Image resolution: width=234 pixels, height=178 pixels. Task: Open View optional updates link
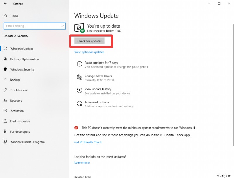pos(89,52)
